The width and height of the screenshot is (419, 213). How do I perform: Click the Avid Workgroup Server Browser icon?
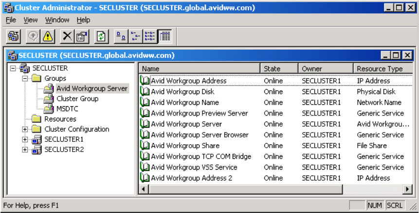click(x=145, y=135)
